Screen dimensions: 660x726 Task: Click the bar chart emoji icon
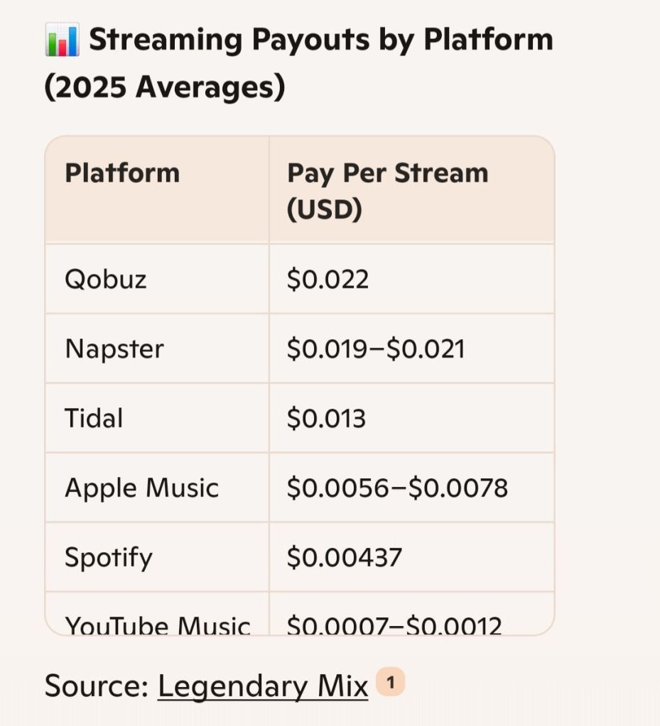click(x=62, y=40)
